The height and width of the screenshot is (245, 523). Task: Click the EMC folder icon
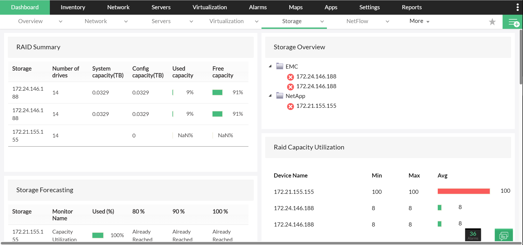(280, 66)
